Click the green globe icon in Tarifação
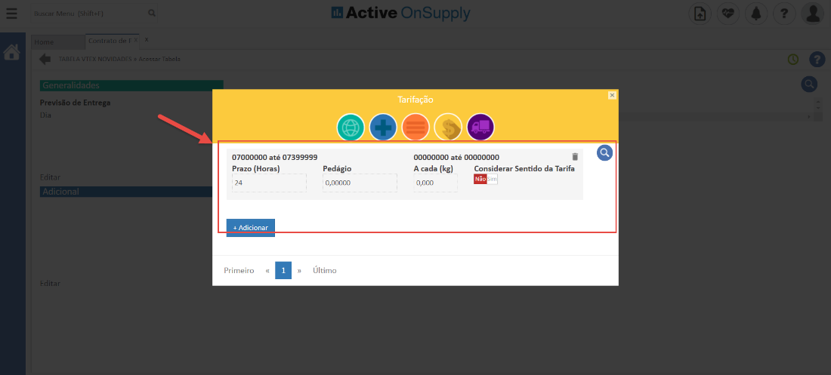Image resolution: width=831 pixels, height=375 pixels. pyautogui.click(x=351, y=128)
